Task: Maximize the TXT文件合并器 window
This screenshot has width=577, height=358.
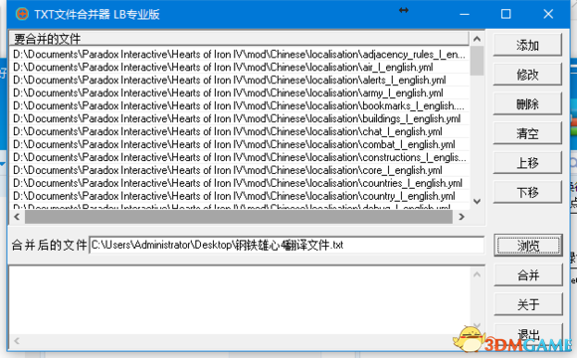Action: coord(506,14)
